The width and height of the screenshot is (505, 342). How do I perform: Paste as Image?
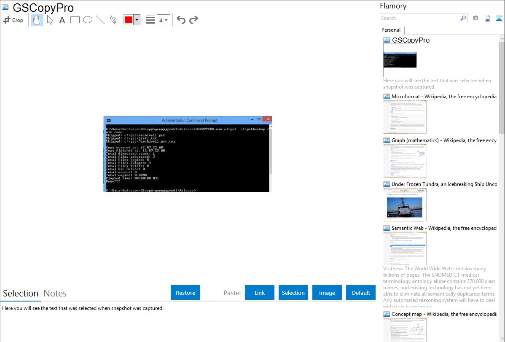pos(327,293)
